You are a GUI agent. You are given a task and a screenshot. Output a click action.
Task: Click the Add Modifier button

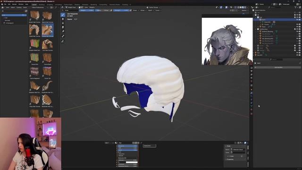[278, 68]
